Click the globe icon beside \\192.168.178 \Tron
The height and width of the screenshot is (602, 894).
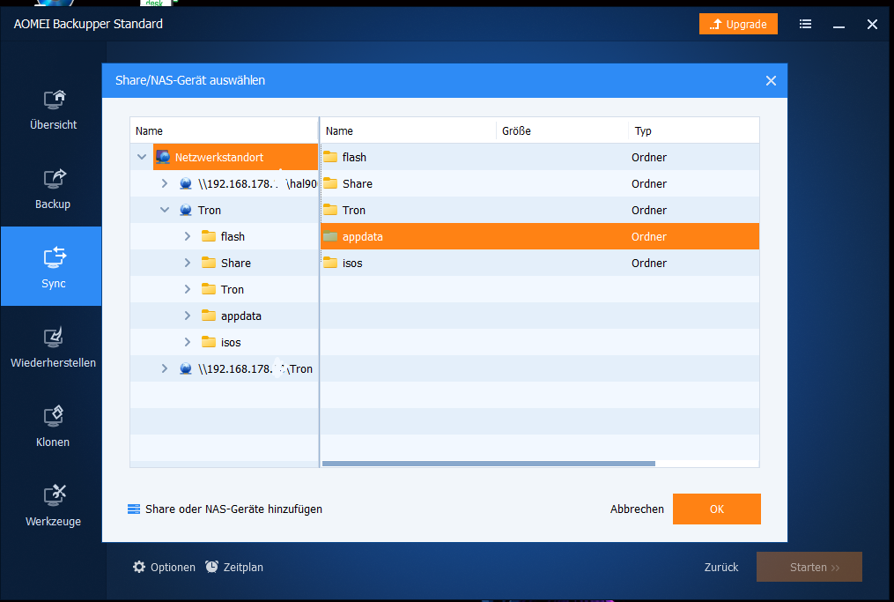(x=185, y=368)
